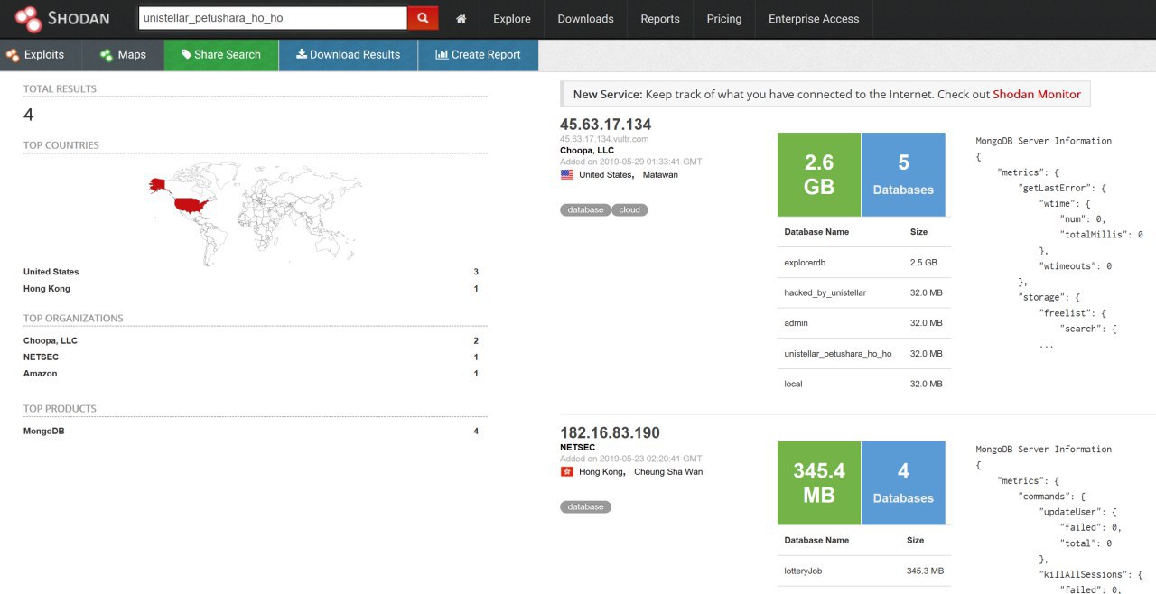Click the Maps tab icon
This screenshot has height=594, width=1156.
pos(107,55)
